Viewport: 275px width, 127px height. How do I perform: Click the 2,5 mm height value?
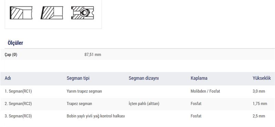(259, 116)
